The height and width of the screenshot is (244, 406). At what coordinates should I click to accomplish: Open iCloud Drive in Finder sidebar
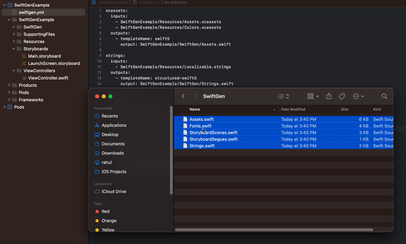(x=110, y=191)
